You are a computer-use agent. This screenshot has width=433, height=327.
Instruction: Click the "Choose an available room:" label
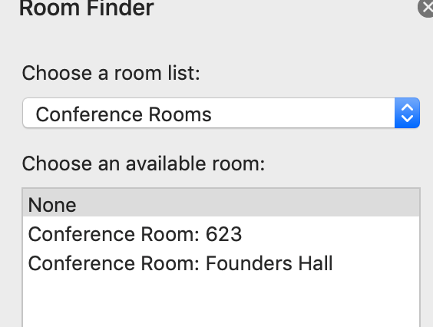pyautogui.click(x=144, y=163)
